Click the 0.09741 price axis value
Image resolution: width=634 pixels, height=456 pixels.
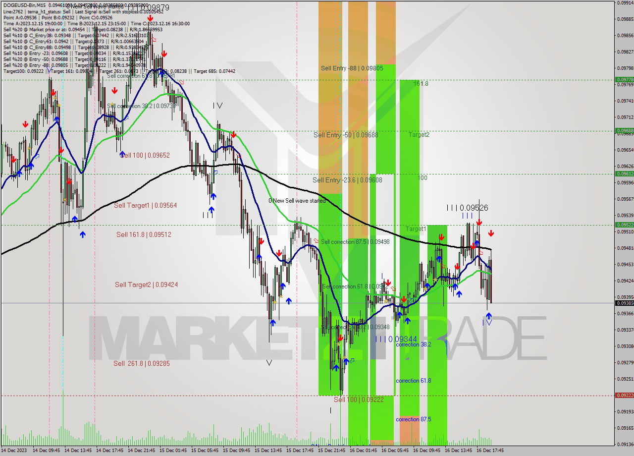click(x=626, y=101)
